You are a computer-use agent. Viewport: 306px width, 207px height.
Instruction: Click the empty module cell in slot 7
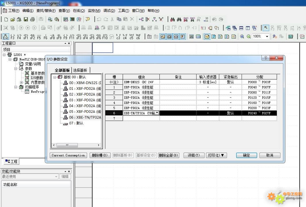[x=141, y=118]
